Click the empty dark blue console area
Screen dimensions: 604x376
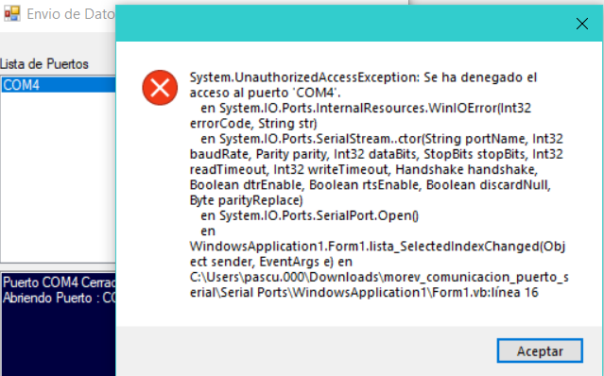click(x=59, y=341)
